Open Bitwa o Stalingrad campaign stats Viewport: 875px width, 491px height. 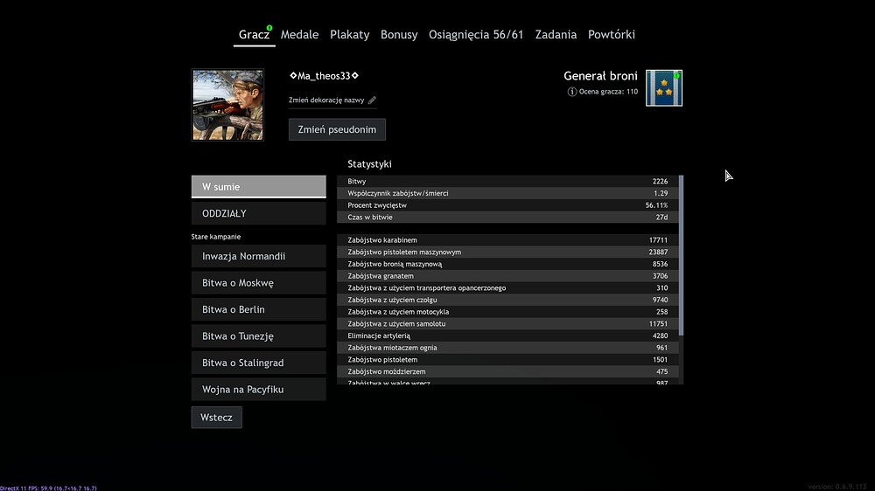[x=258, y=363]
